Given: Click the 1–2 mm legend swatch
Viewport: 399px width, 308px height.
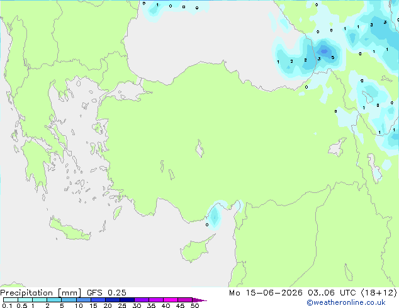Looking at the screenshot, I should [x=40, y=300].
